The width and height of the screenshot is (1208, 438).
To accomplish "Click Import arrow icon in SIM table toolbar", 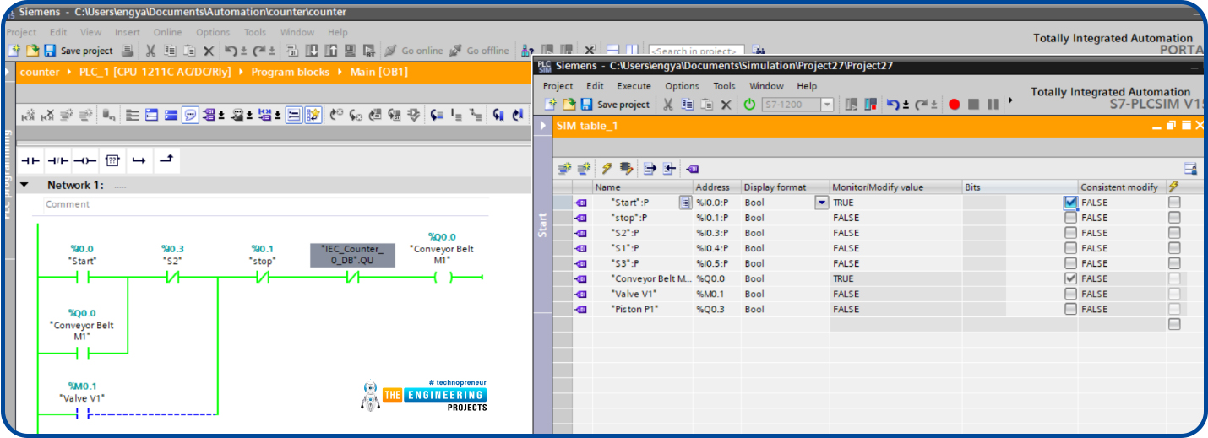I will coord(669,169).
